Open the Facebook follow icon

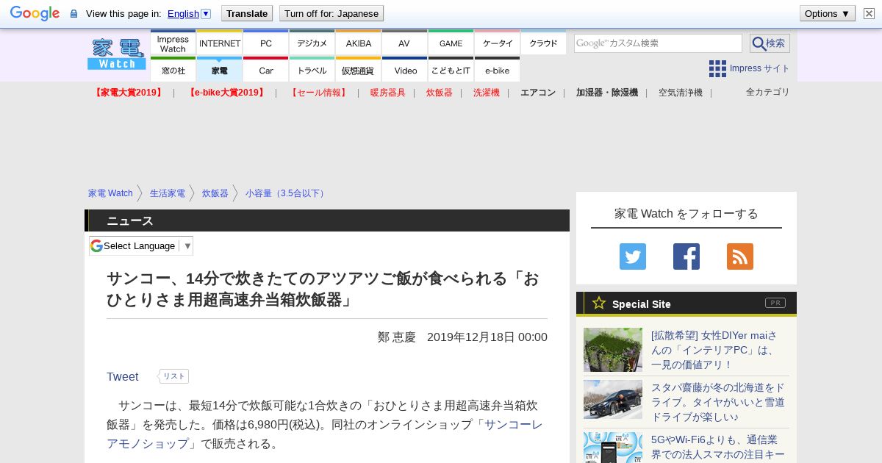[686, 256]
